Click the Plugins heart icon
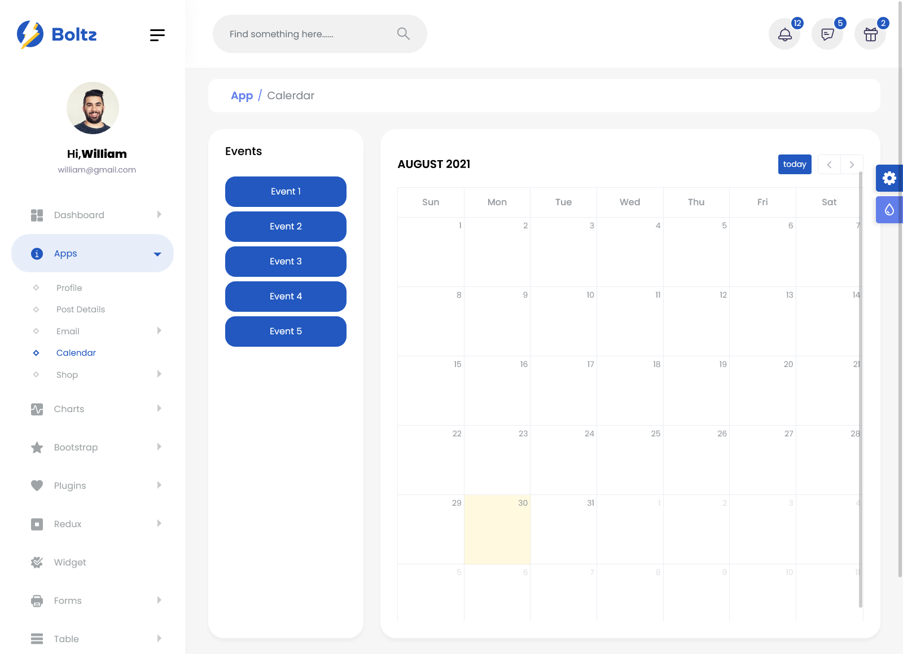This screenshot has height=654, width=903. tap(37, 485)
